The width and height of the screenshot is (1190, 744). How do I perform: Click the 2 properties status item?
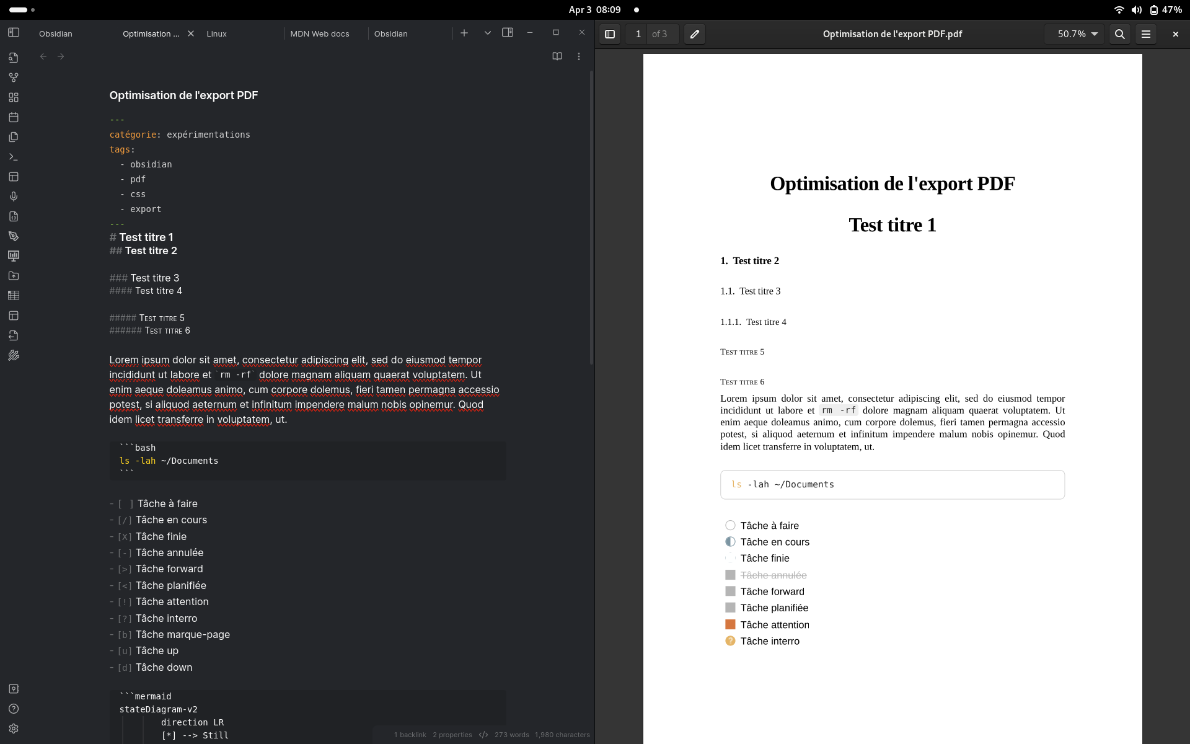point(452,735)
